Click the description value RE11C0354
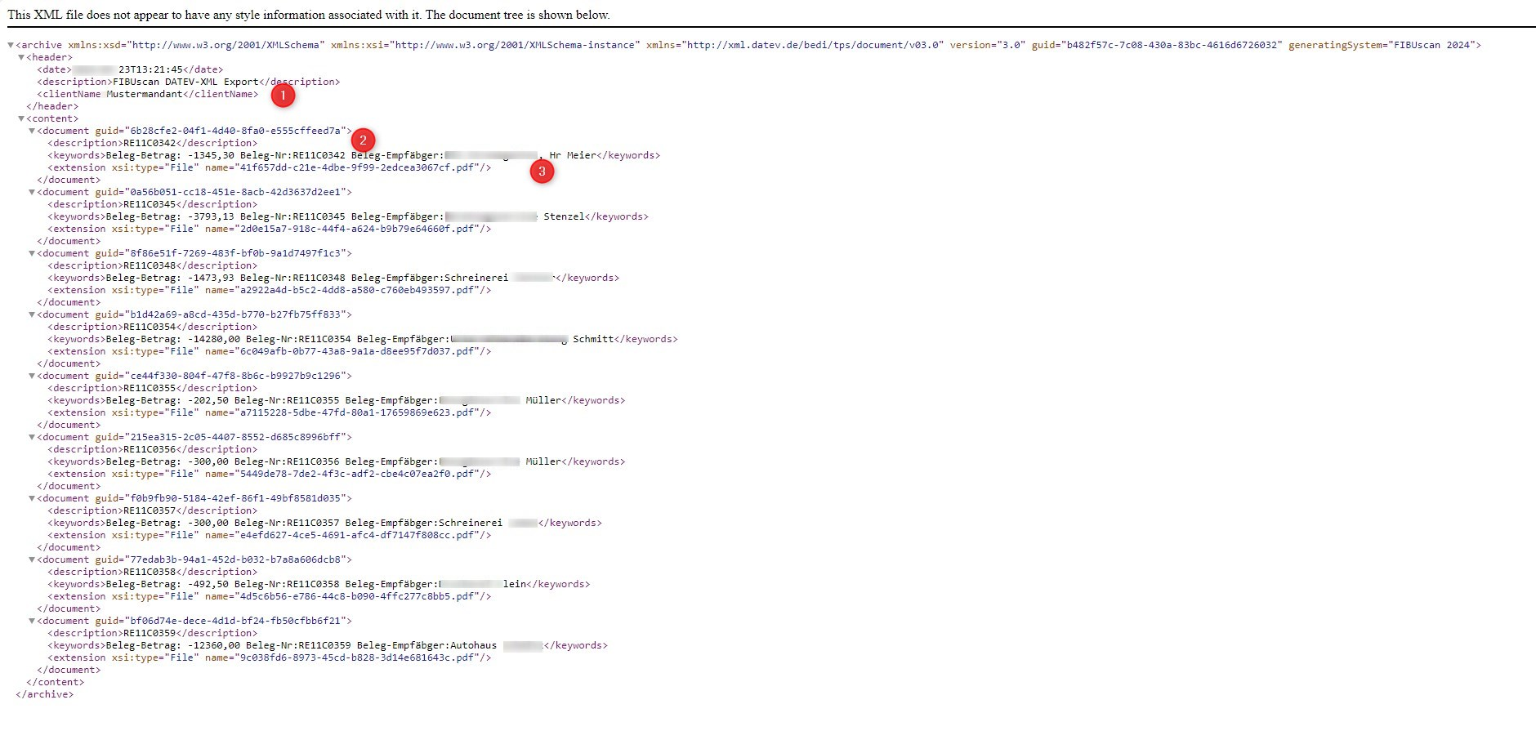 (x=150, y=327)
